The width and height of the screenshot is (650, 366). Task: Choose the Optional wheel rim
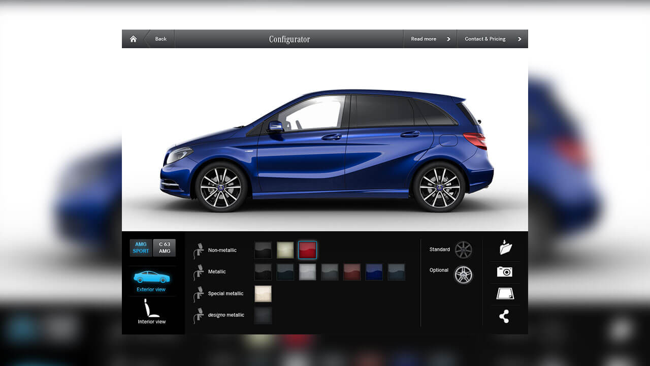tap(463, 274)
